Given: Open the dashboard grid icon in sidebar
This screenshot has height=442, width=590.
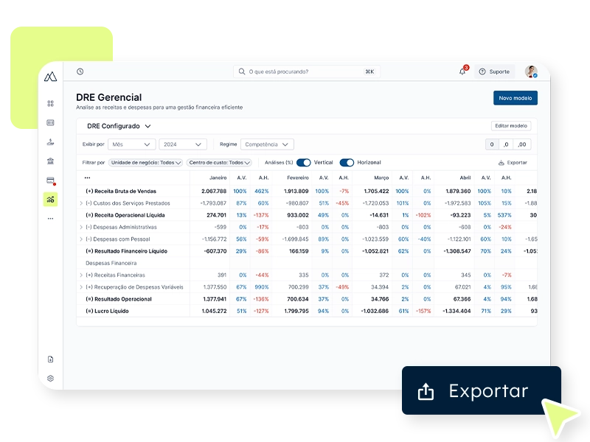Looking at the screenshot, I should tap(50, 104).
